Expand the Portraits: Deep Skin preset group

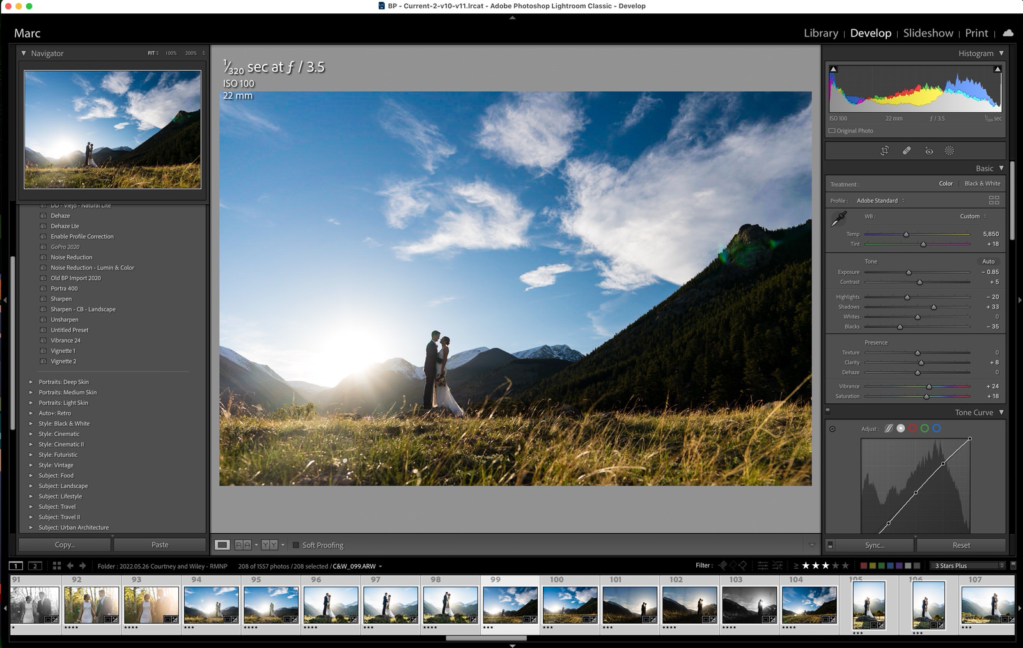[x=31, y=382]
